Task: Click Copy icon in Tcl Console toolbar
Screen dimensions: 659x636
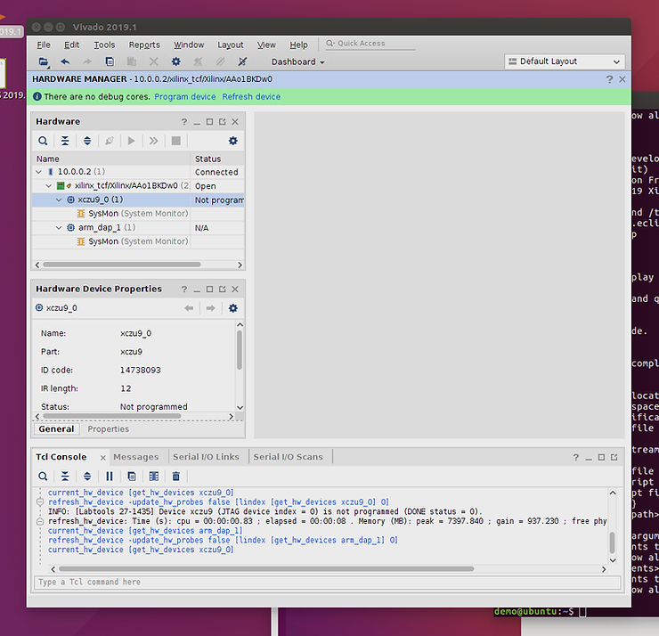Action: click(x=132, y=477)
